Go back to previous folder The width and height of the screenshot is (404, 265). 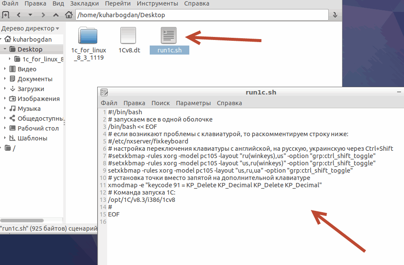coord(18,15)
